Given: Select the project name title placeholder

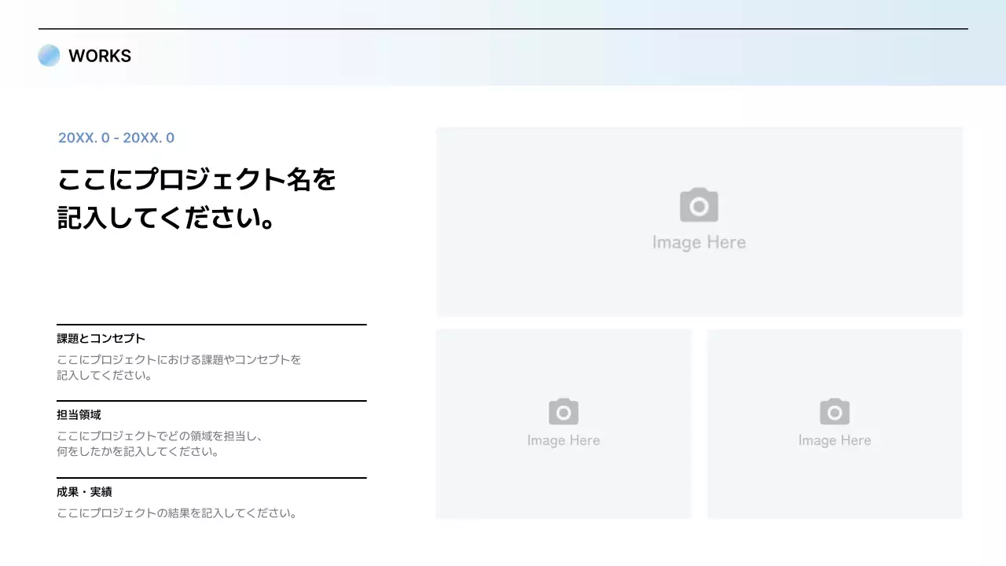Looking at the screenshot, I should [x=196, y=199].
